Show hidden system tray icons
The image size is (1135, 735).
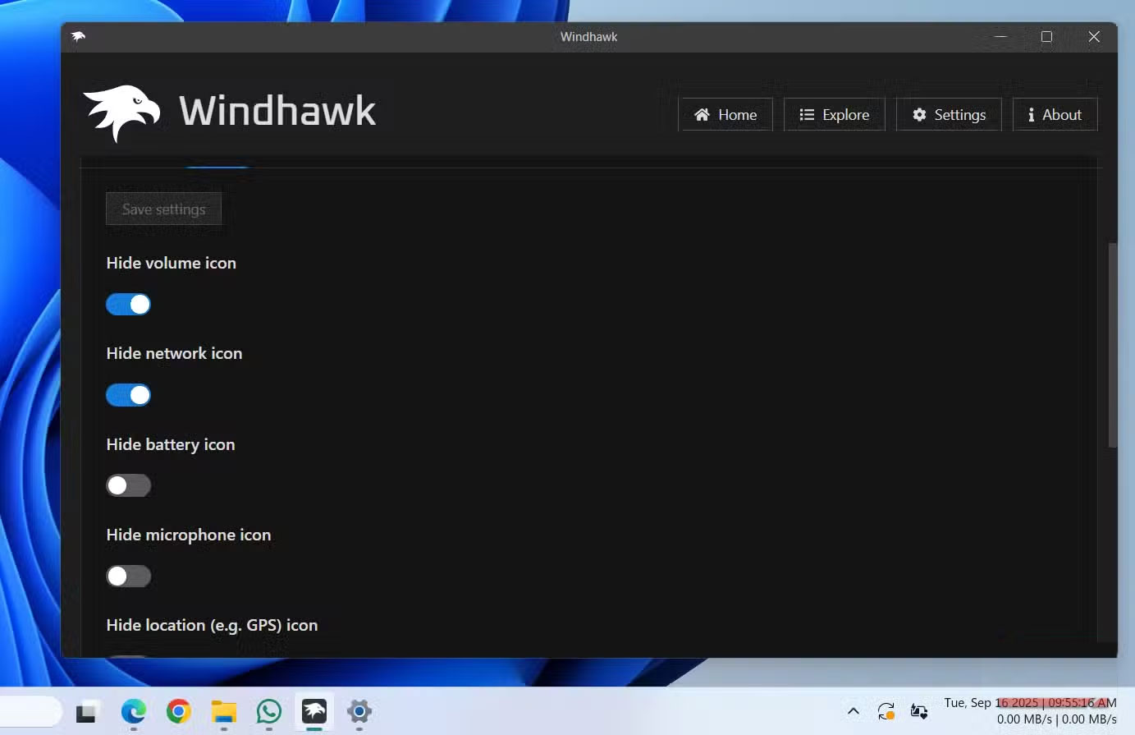(854, 711)
